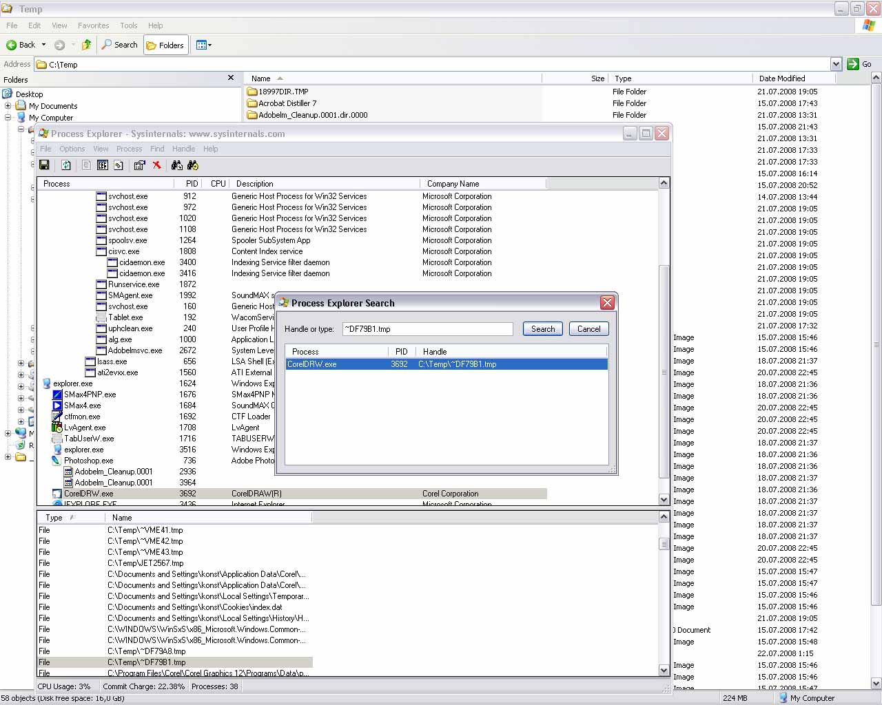Click the Cancel button in the search dialog
The image size is (882, 705).
coord(588,329)
